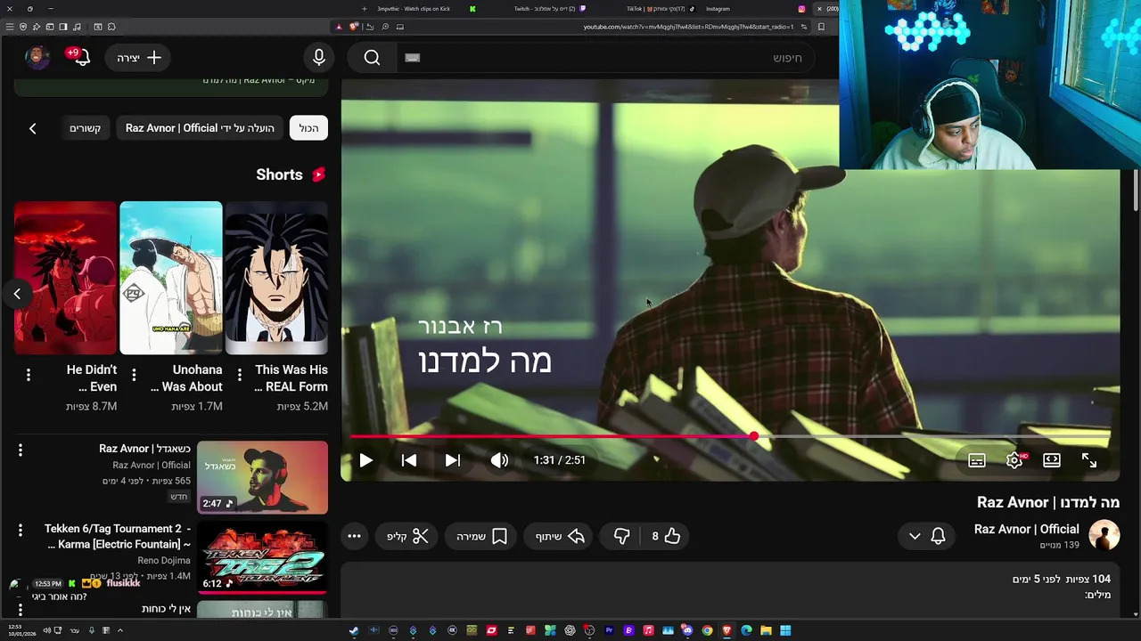Select the הכול filter chip
1141x641 pixels.
[x=308, y=128]
